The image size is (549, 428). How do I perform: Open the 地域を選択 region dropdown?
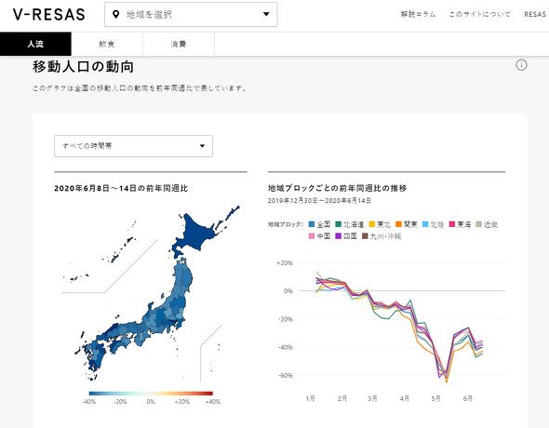pyautogui.click(x=191, y=14)
